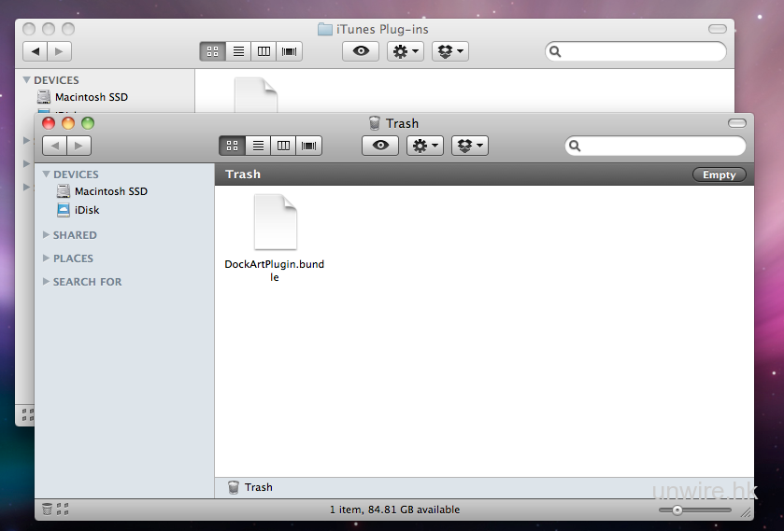Expand the PLACES sidebar section

[x=47, y=259]
